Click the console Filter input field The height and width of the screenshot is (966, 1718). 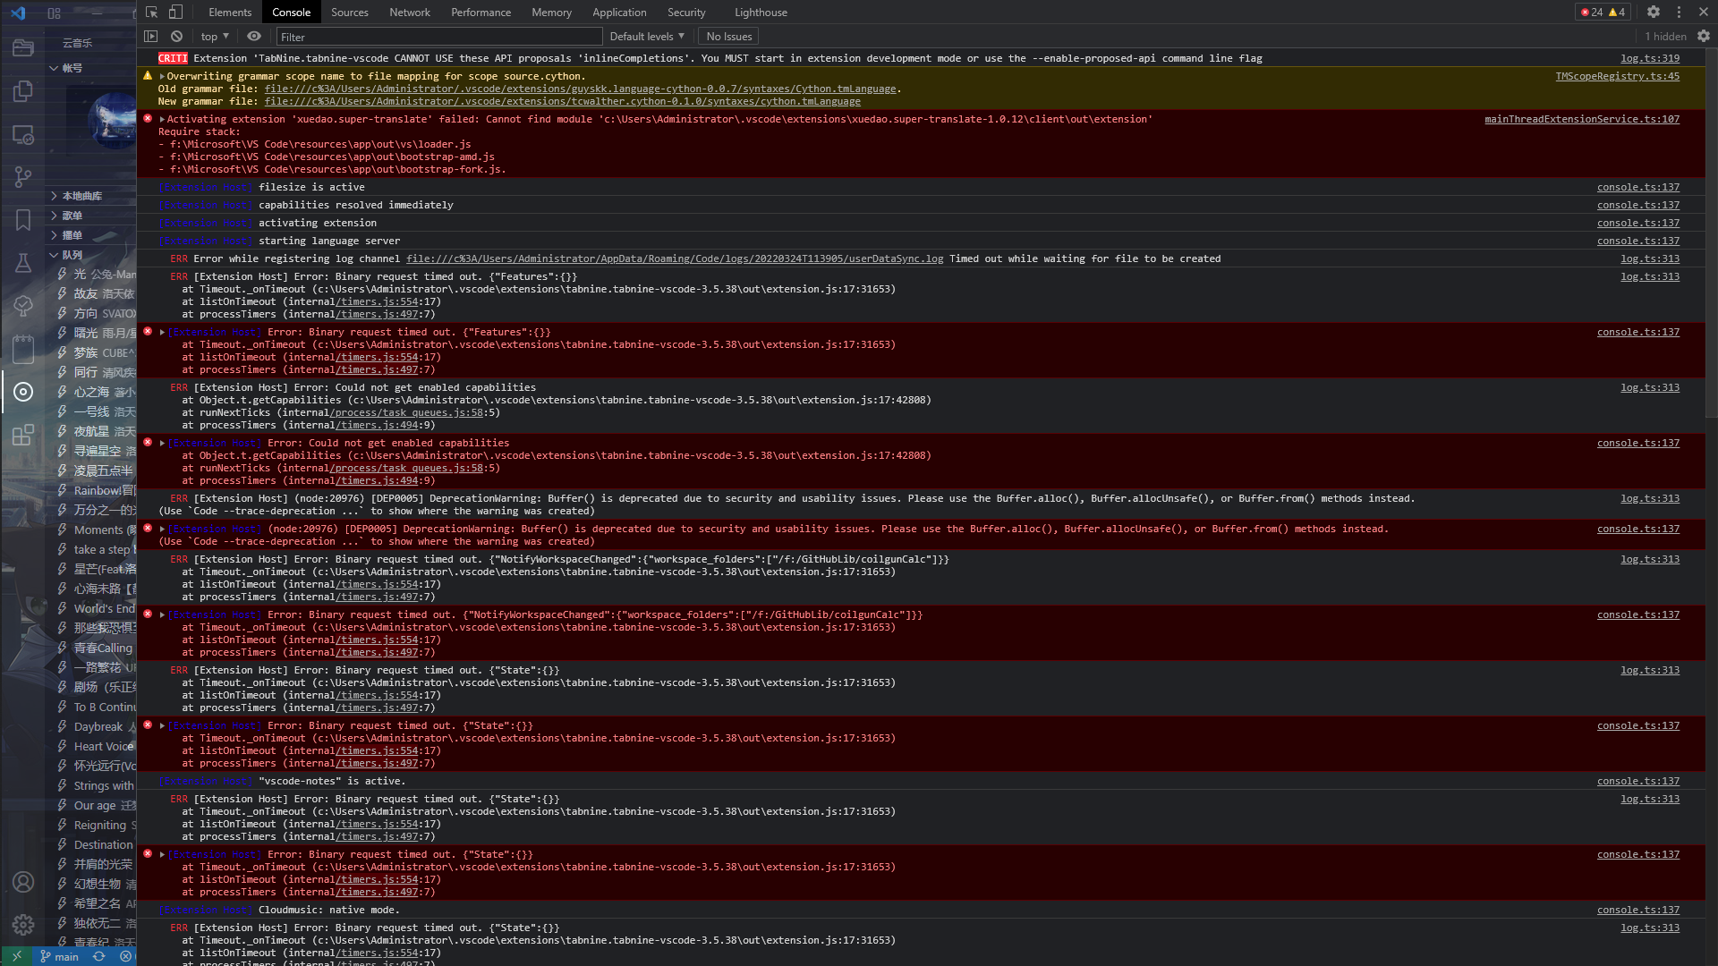coord(438,37)
